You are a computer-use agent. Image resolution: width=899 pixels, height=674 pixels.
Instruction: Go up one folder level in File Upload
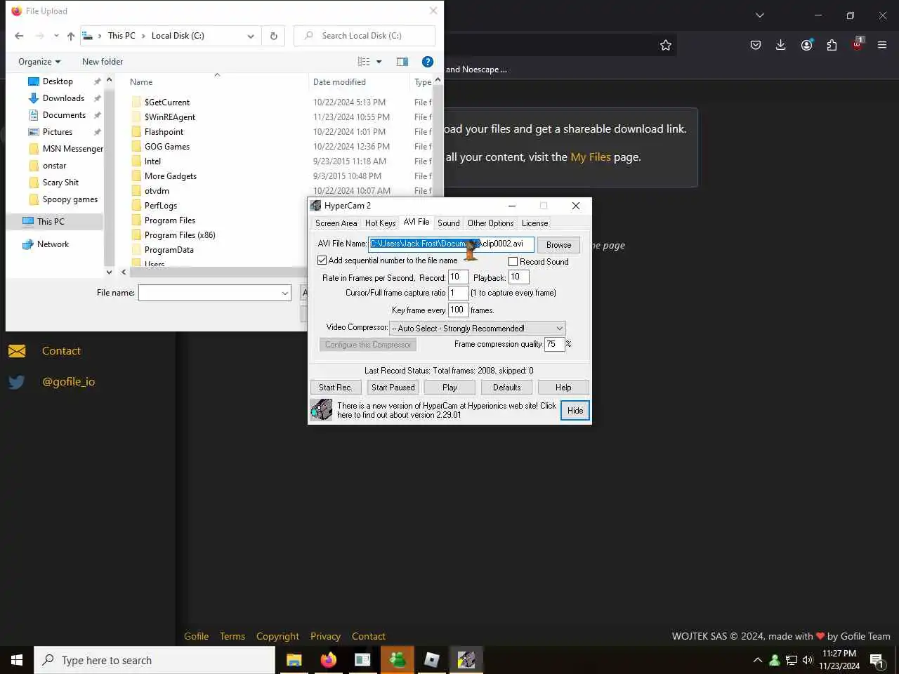pyautogui.click(x=70, y=36)
